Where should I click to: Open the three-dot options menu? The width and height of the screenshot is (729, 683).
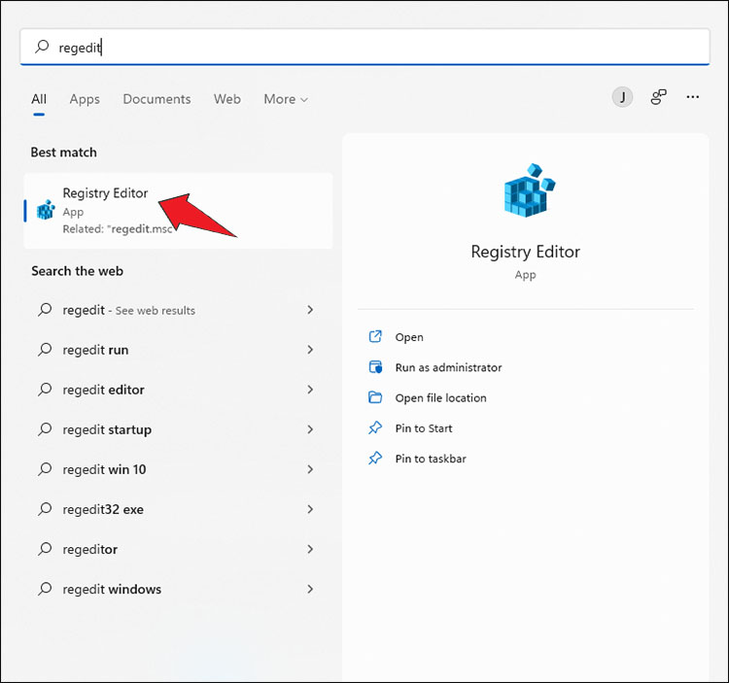point(693,97)
